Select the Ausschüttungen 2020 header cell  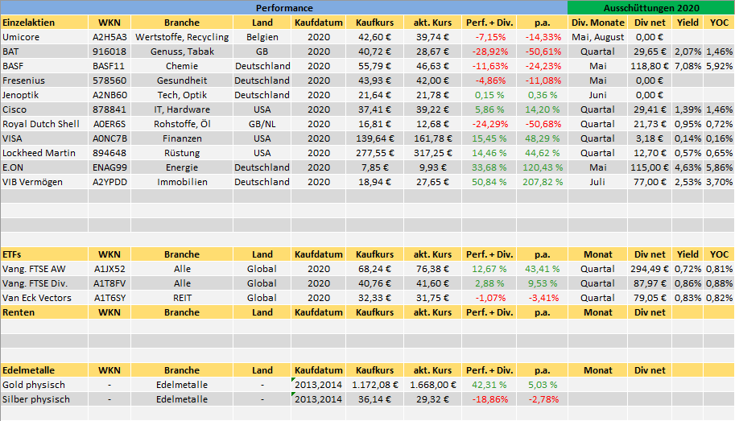coord(651,8)
